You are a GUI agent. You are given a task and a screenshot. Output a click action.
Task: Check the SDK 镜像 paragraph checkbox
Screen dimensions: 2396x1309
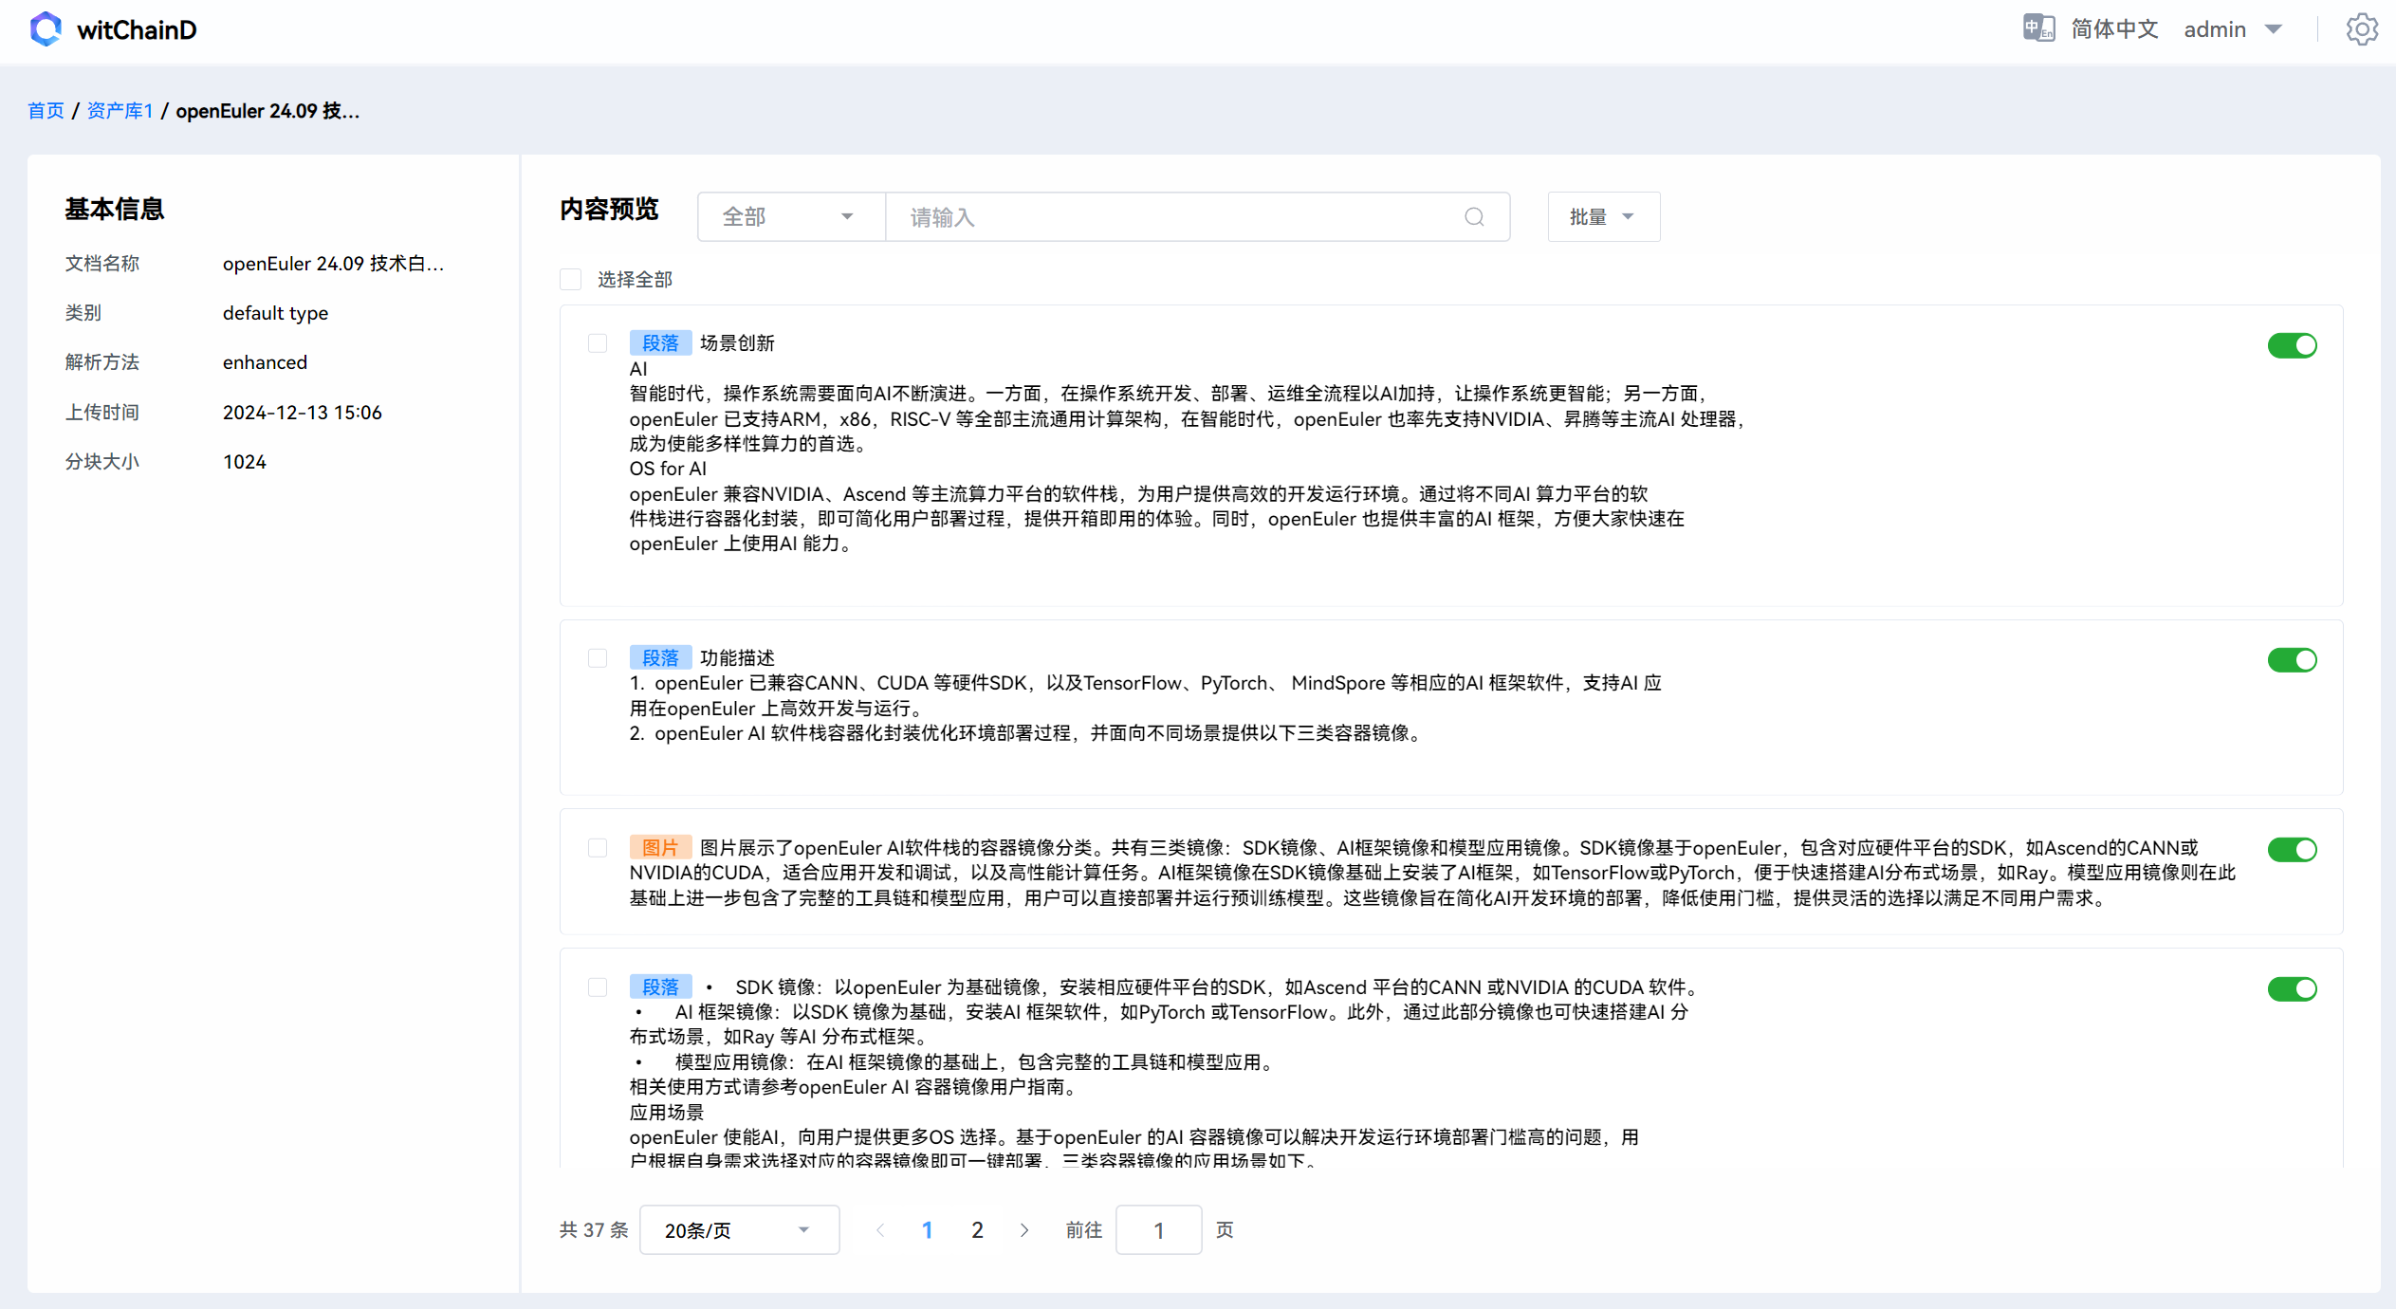(598, 986)
